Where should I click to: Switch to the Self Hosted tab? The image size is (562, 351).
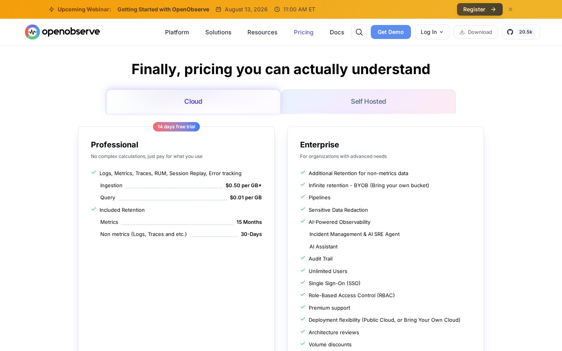coord(368,102)
